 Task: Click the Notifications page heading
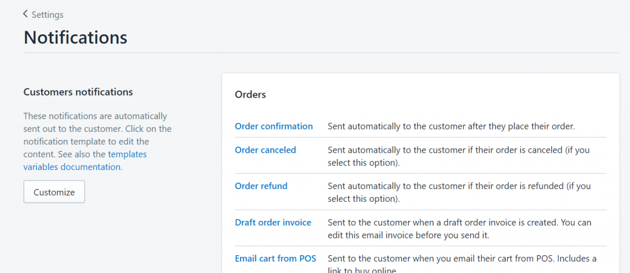click(76, 37)
